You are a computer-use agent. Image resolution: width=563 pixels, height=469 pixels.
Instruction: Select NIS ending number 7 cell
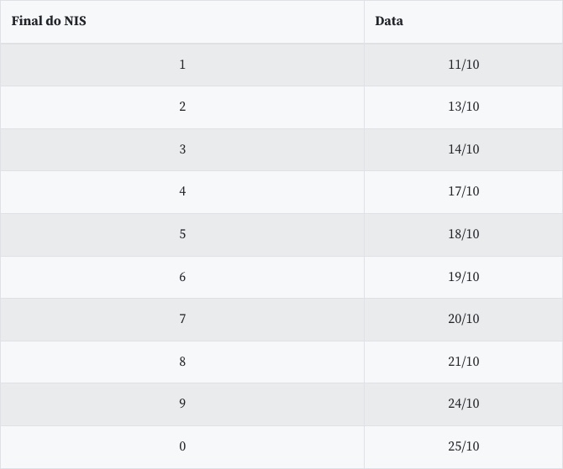pyautogui.click(x=182, y=319)
